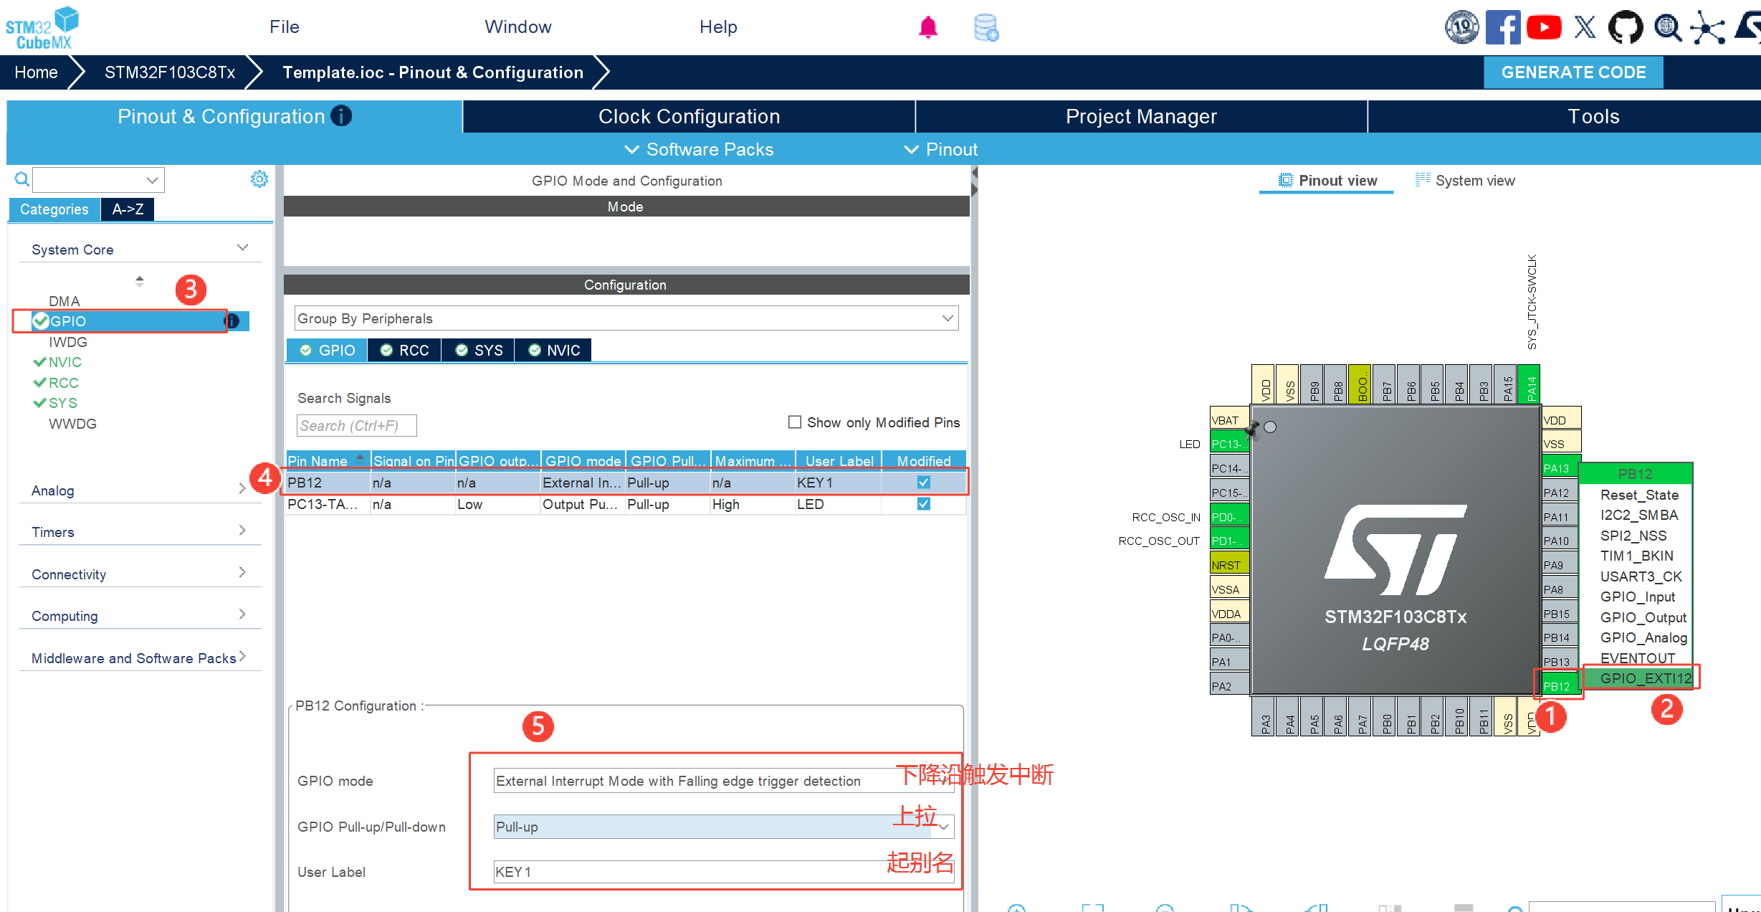
Task: Open the Software Packs menu
Action: pos(699,149)
